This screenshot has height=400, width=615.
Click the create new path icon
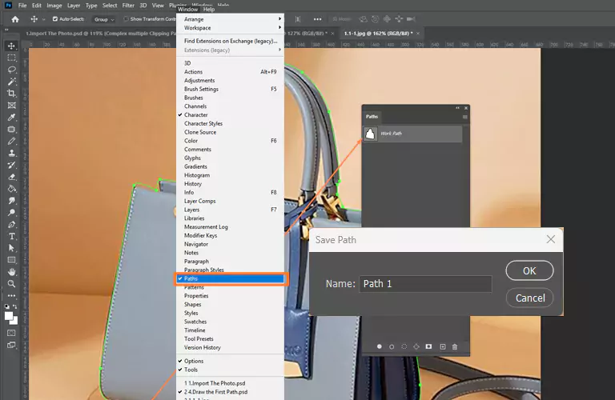442,346
